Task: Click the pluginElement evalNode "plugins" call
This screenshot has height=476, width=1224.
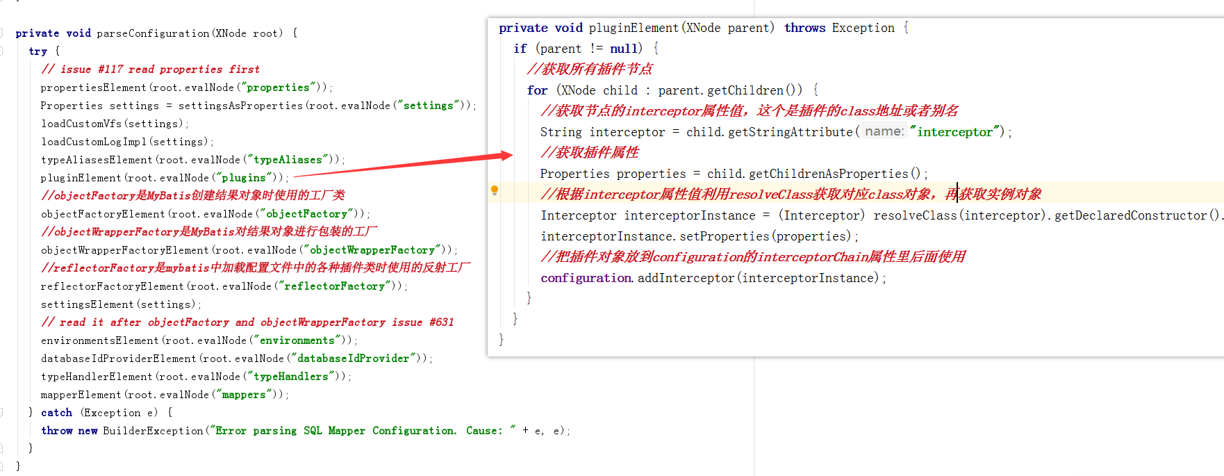Action: 165,178
